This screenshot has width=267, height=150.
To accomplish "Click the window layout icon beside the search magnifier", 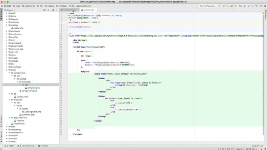I will (261, 6).
